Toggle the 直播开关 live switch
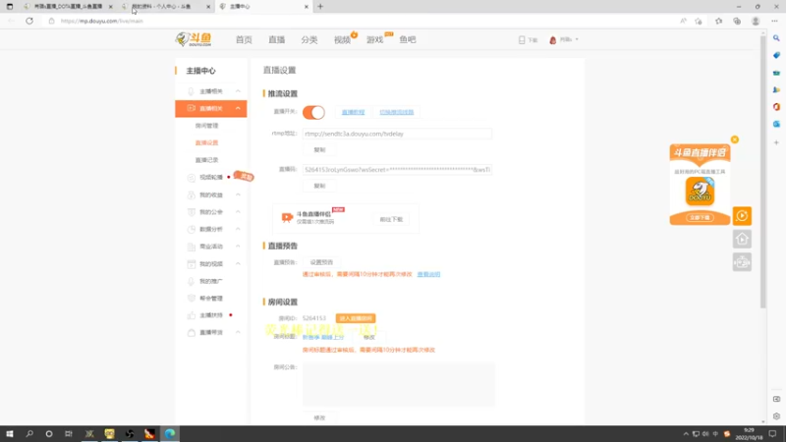 313,112
